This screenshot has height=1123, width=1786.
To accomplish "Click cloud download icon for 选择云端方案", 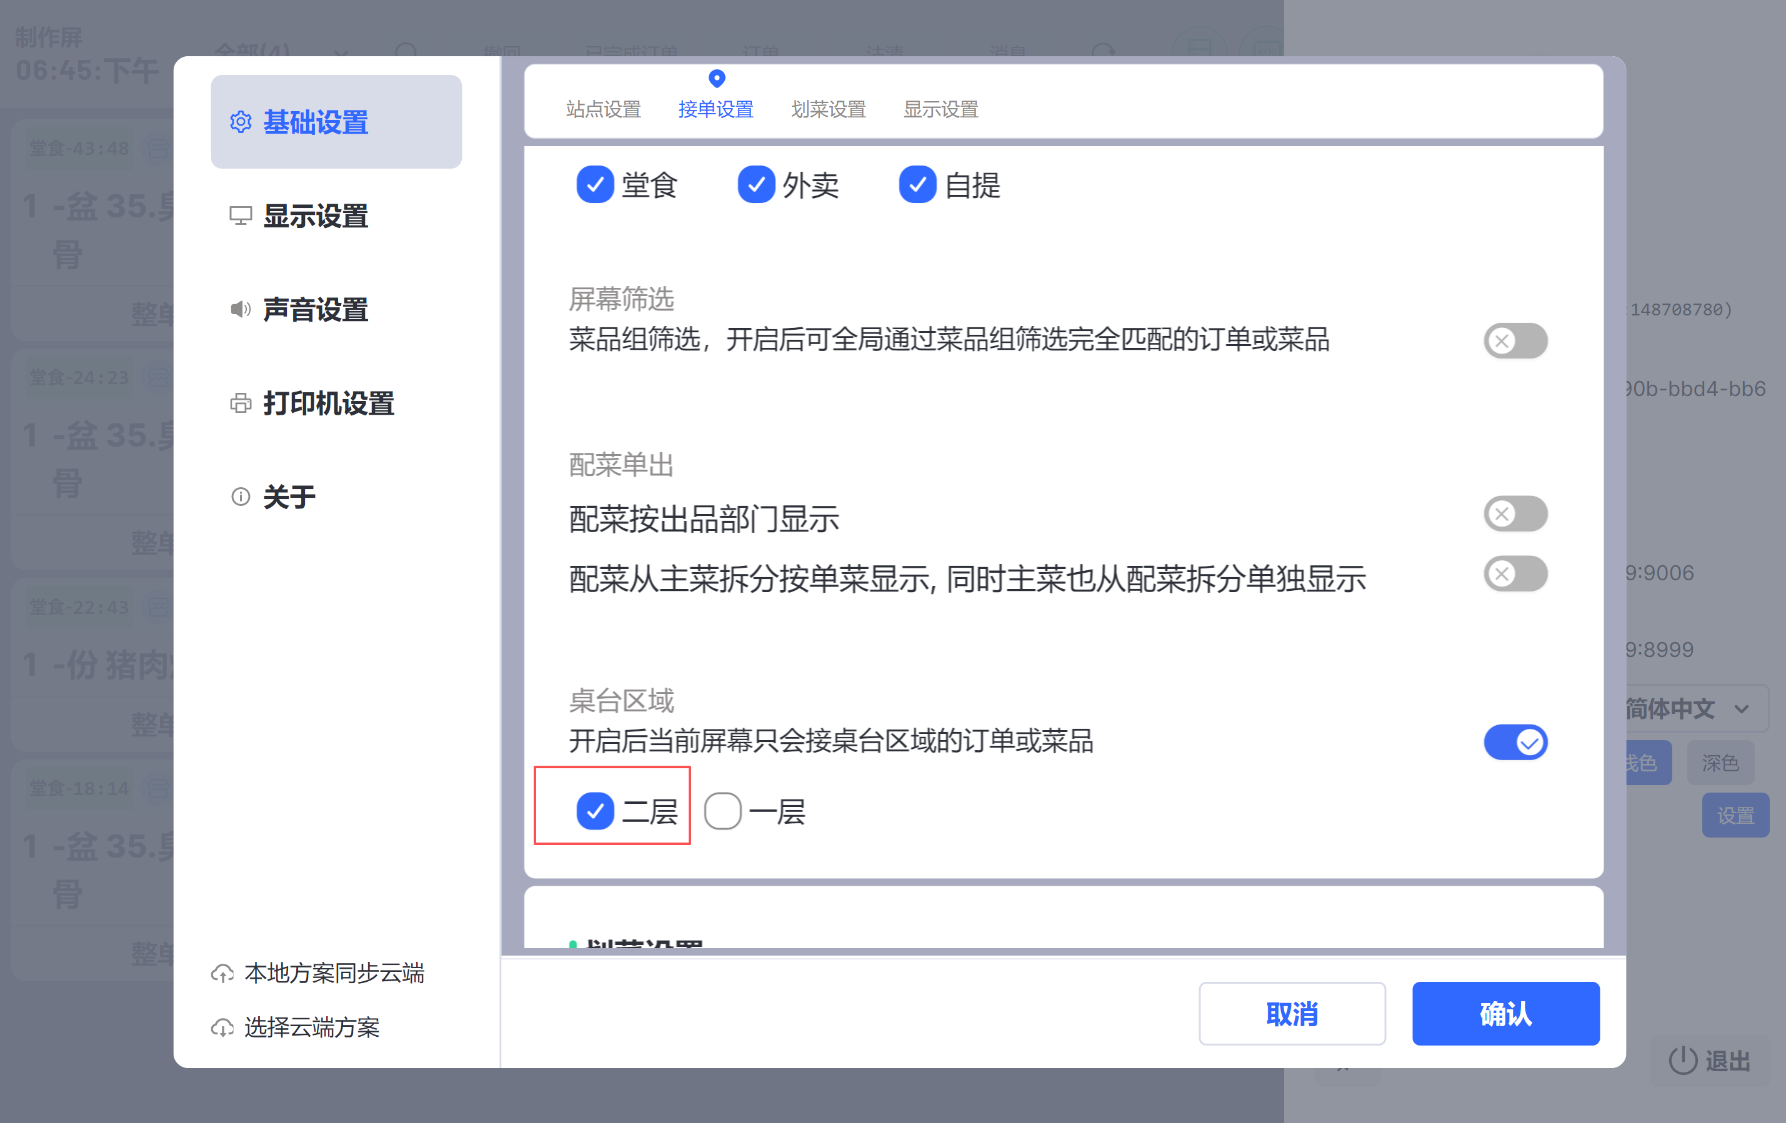I will point(222,1028).
